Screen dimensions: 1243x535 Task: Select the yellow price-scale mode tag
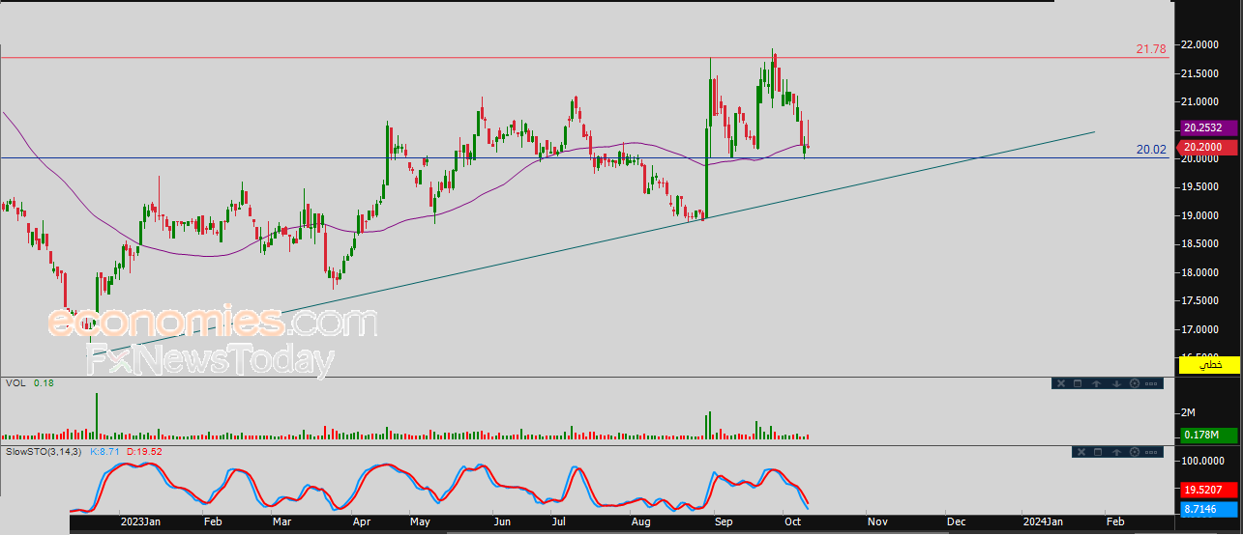click(x=1206, y=365)
